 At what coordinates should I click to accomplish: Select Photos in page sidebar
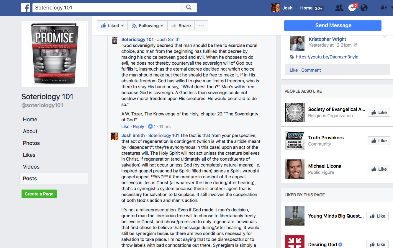[x=31, y=143]
